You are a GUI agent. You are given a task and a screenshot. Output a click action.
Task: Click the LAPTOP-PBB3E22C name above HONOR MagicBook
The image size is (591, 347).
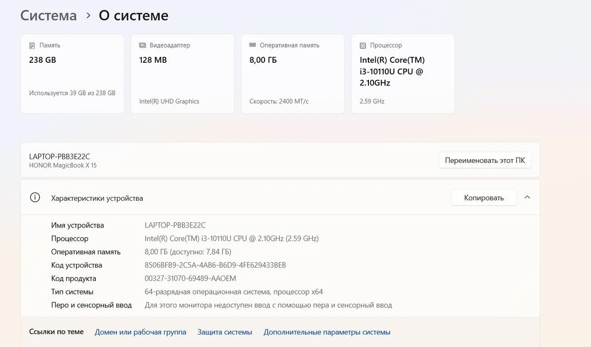tap(60, 156)
